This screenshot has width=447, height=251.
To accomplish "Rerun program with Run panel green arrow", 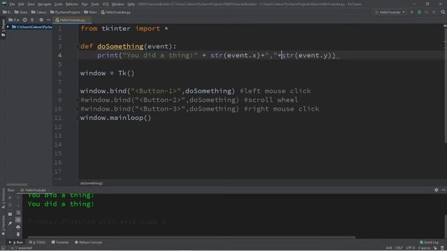I will click(x=10, y=197).
